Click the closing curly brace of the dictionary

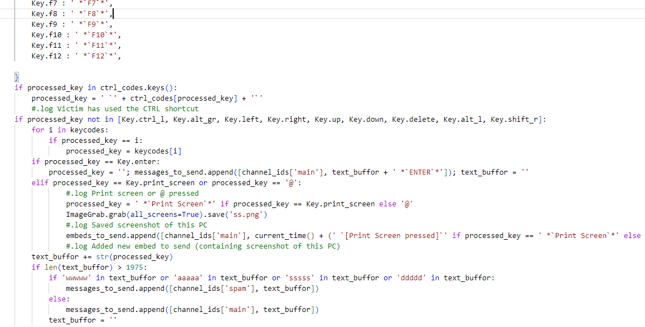coord(17,77)
